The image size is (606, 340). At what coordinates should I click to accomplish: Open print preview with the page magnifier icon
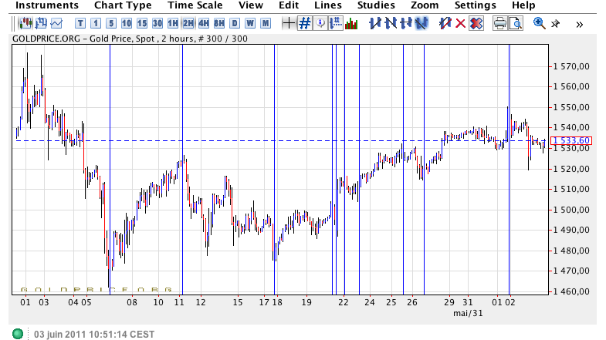click(x=515, y=23)
